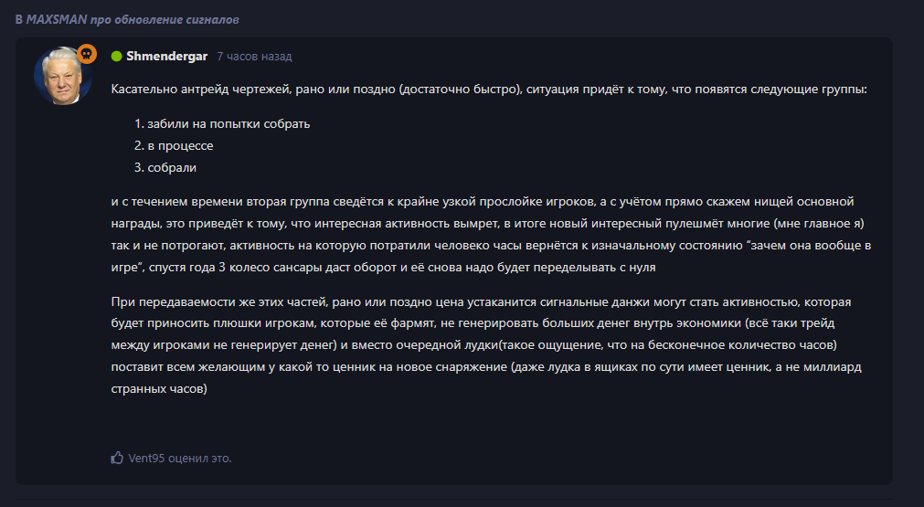The width and height of the screenshot is (924, 507).
Task: Click the thumbs-up like icon
Action: tap(117, 458)
